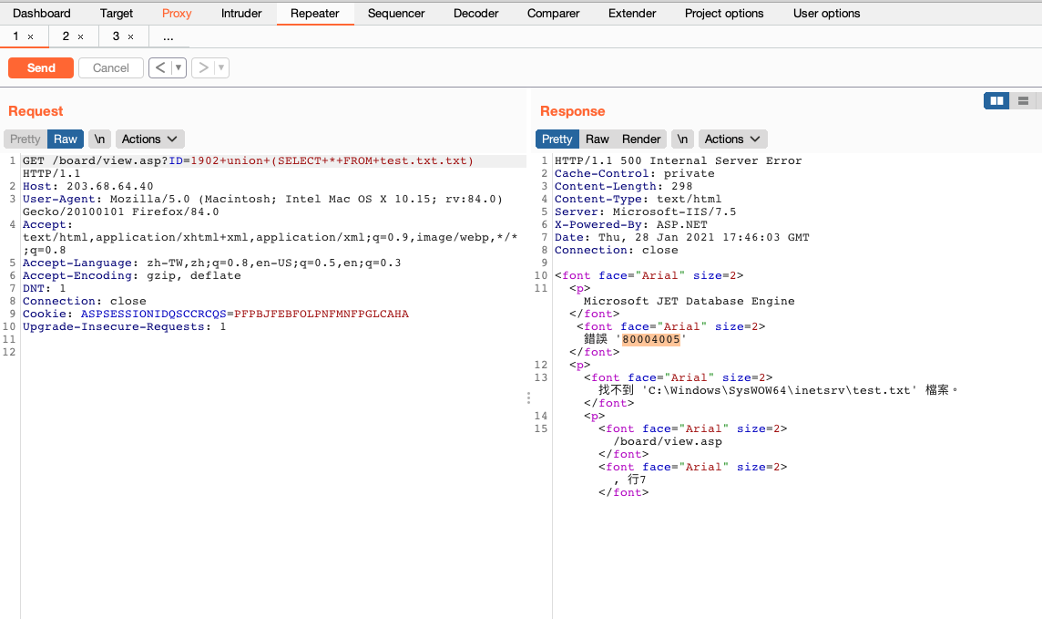This screenshot has height=619, width=1042.
Task: Send the HTTP request
Action: pos(41,67)
